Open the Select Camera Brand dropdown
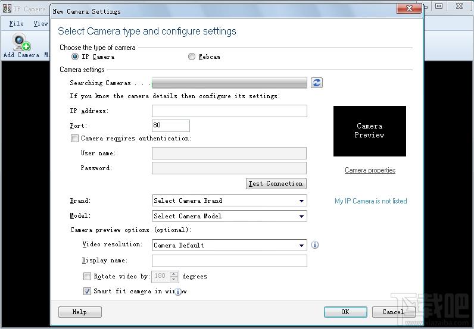 [x=229, y=200]
